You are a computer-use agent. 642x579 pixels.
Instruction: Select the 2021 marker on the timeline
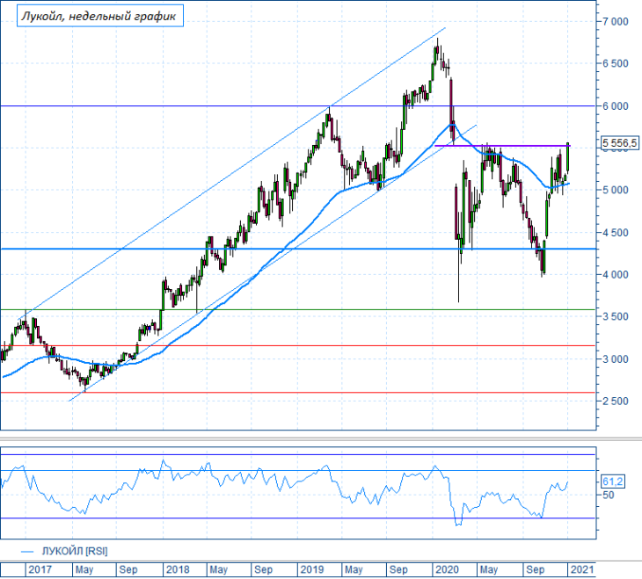click(x=581, y=569)
